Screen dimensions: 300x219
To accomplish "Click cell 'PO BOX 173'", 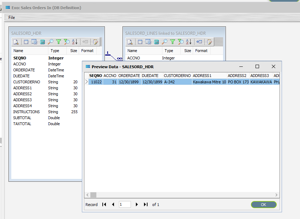I will (238, 82).
